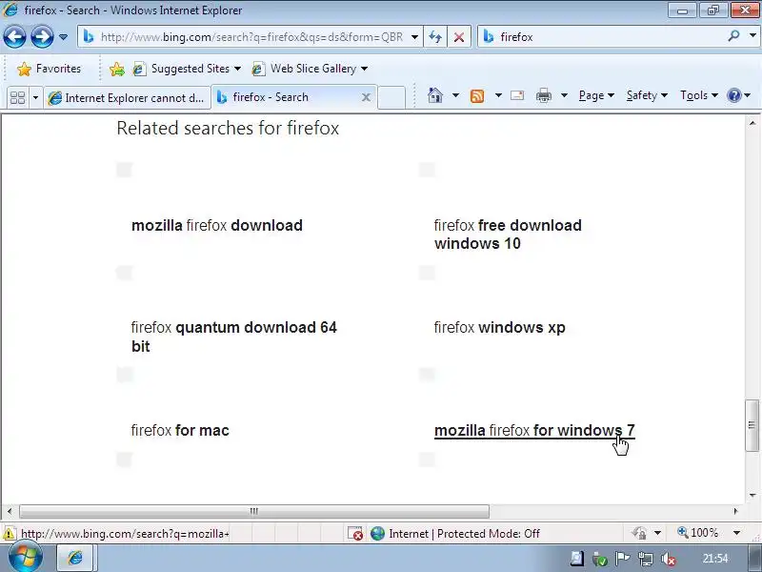762x572 pixels.
Task: Click the vertical scrollbar thumb
Action: [752, 425]
